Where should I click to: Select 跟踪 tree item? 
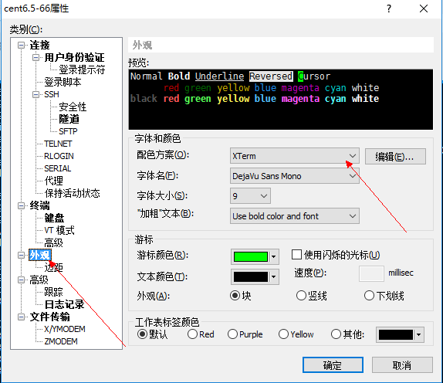pos(54,292)
